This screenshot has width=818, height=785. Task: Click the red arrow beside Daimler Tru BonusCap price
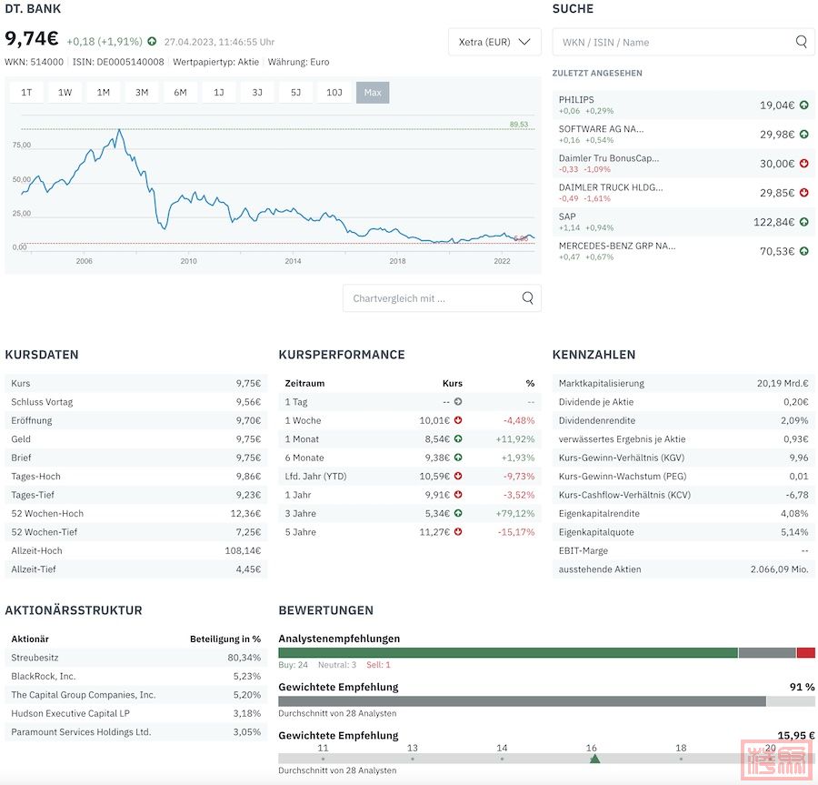tap(804, 164)
